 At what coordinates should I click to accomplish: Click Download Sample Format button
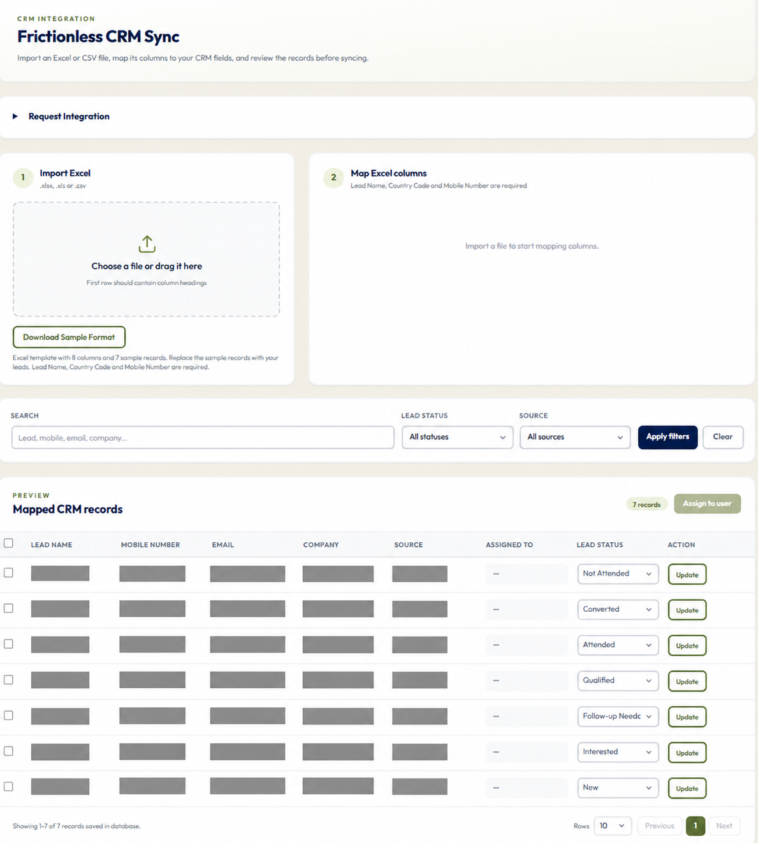(69, 337)
